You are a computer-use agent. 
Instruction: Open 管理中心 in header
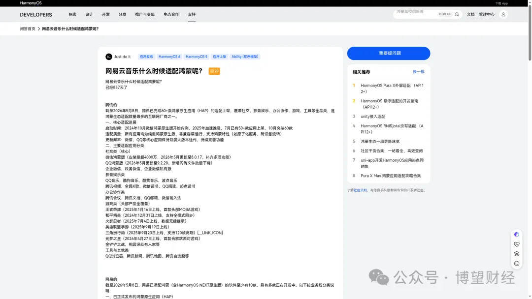[487, 14]
